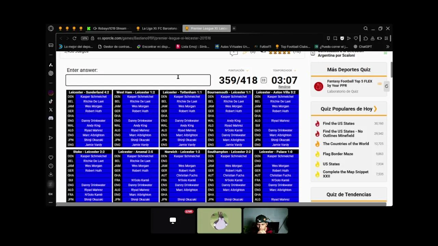
Task: Open the Aria AI sidebar icon
Action: coord(51,65)
